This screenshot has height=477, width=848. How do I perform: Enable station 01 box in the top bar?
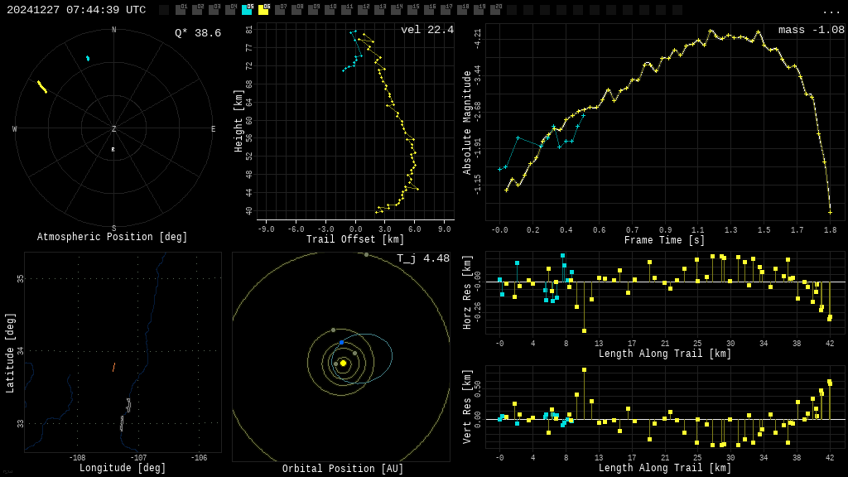pos(181,10)
